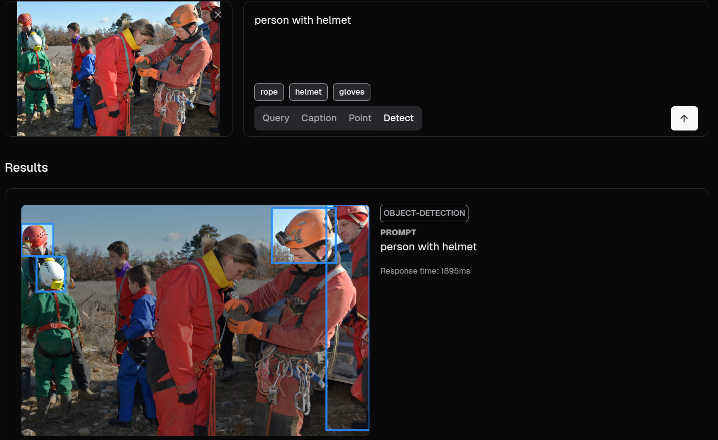Click the bounding box around the white helmet
The image size is (718, 440).
pyautogui.click(x=51, y=274)
